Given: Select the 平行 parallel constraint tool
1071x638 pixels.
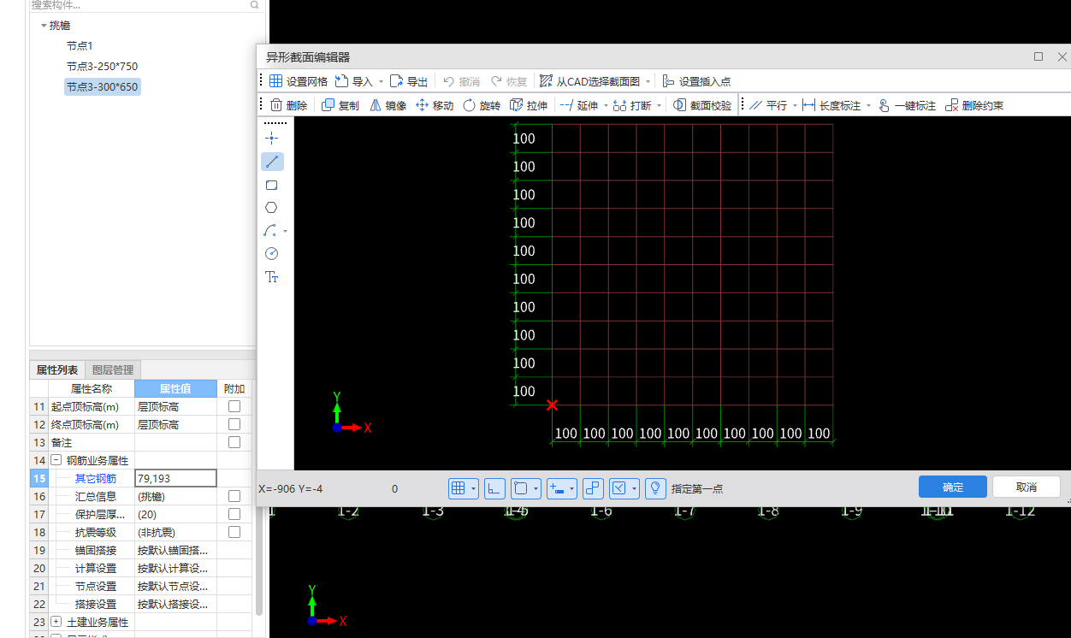Looking at the screenshot, I should (768, 105).
